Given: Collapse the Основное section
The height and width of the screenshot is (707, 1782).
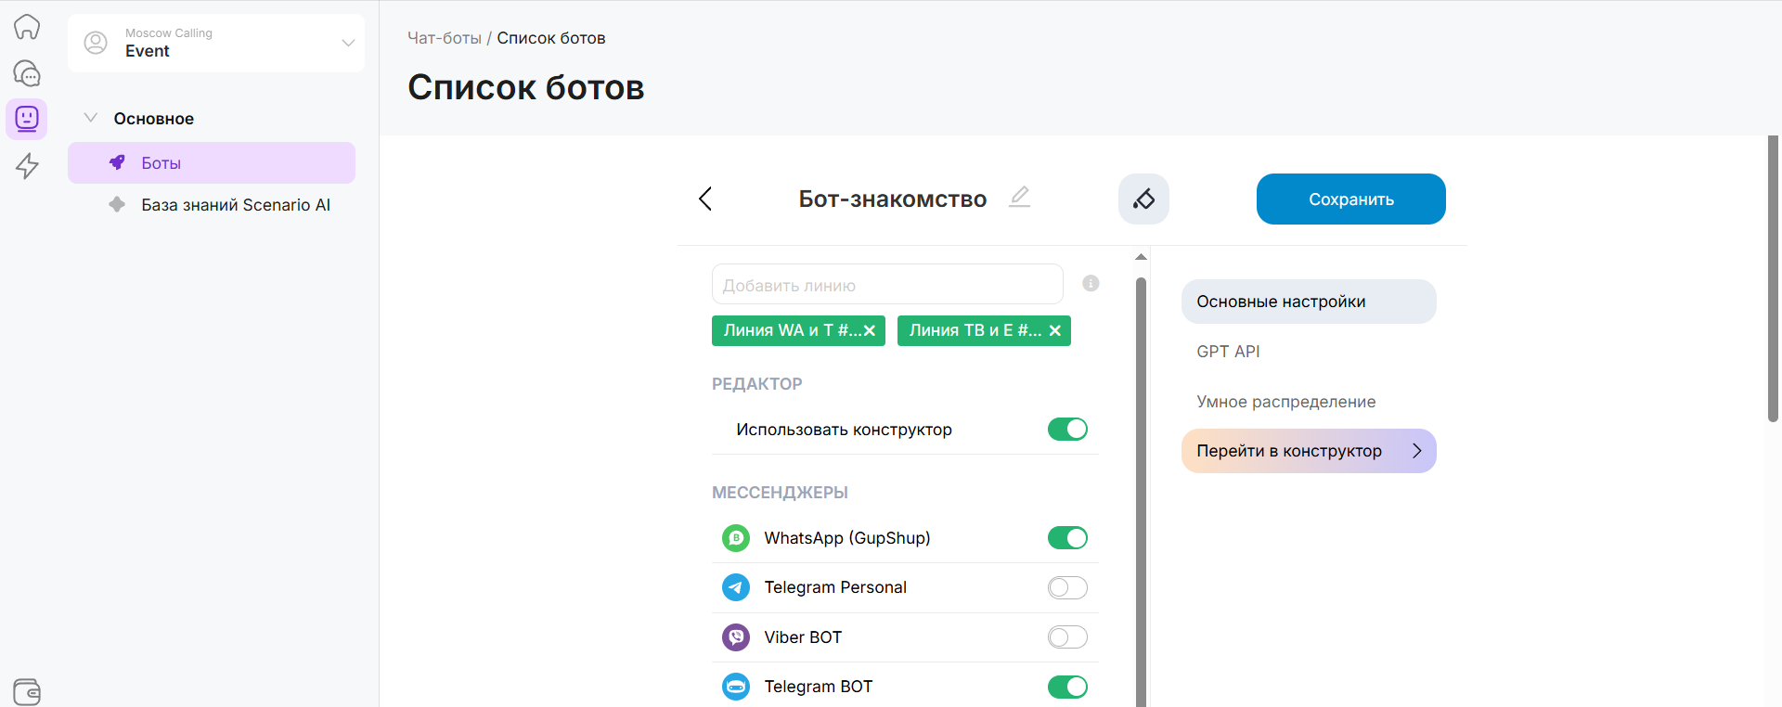Looking at the screenshot, I should 91,118.
